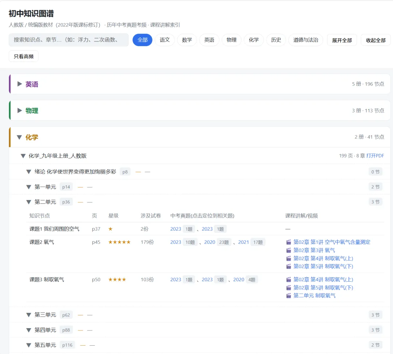
Task: Click the 103份 papers count
Action: click(147, 279)
